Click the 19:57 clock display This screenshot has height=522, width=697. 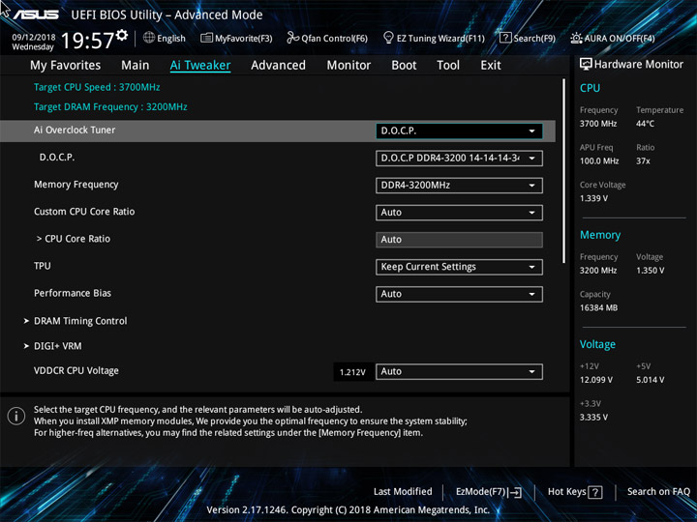pos(87,41)
